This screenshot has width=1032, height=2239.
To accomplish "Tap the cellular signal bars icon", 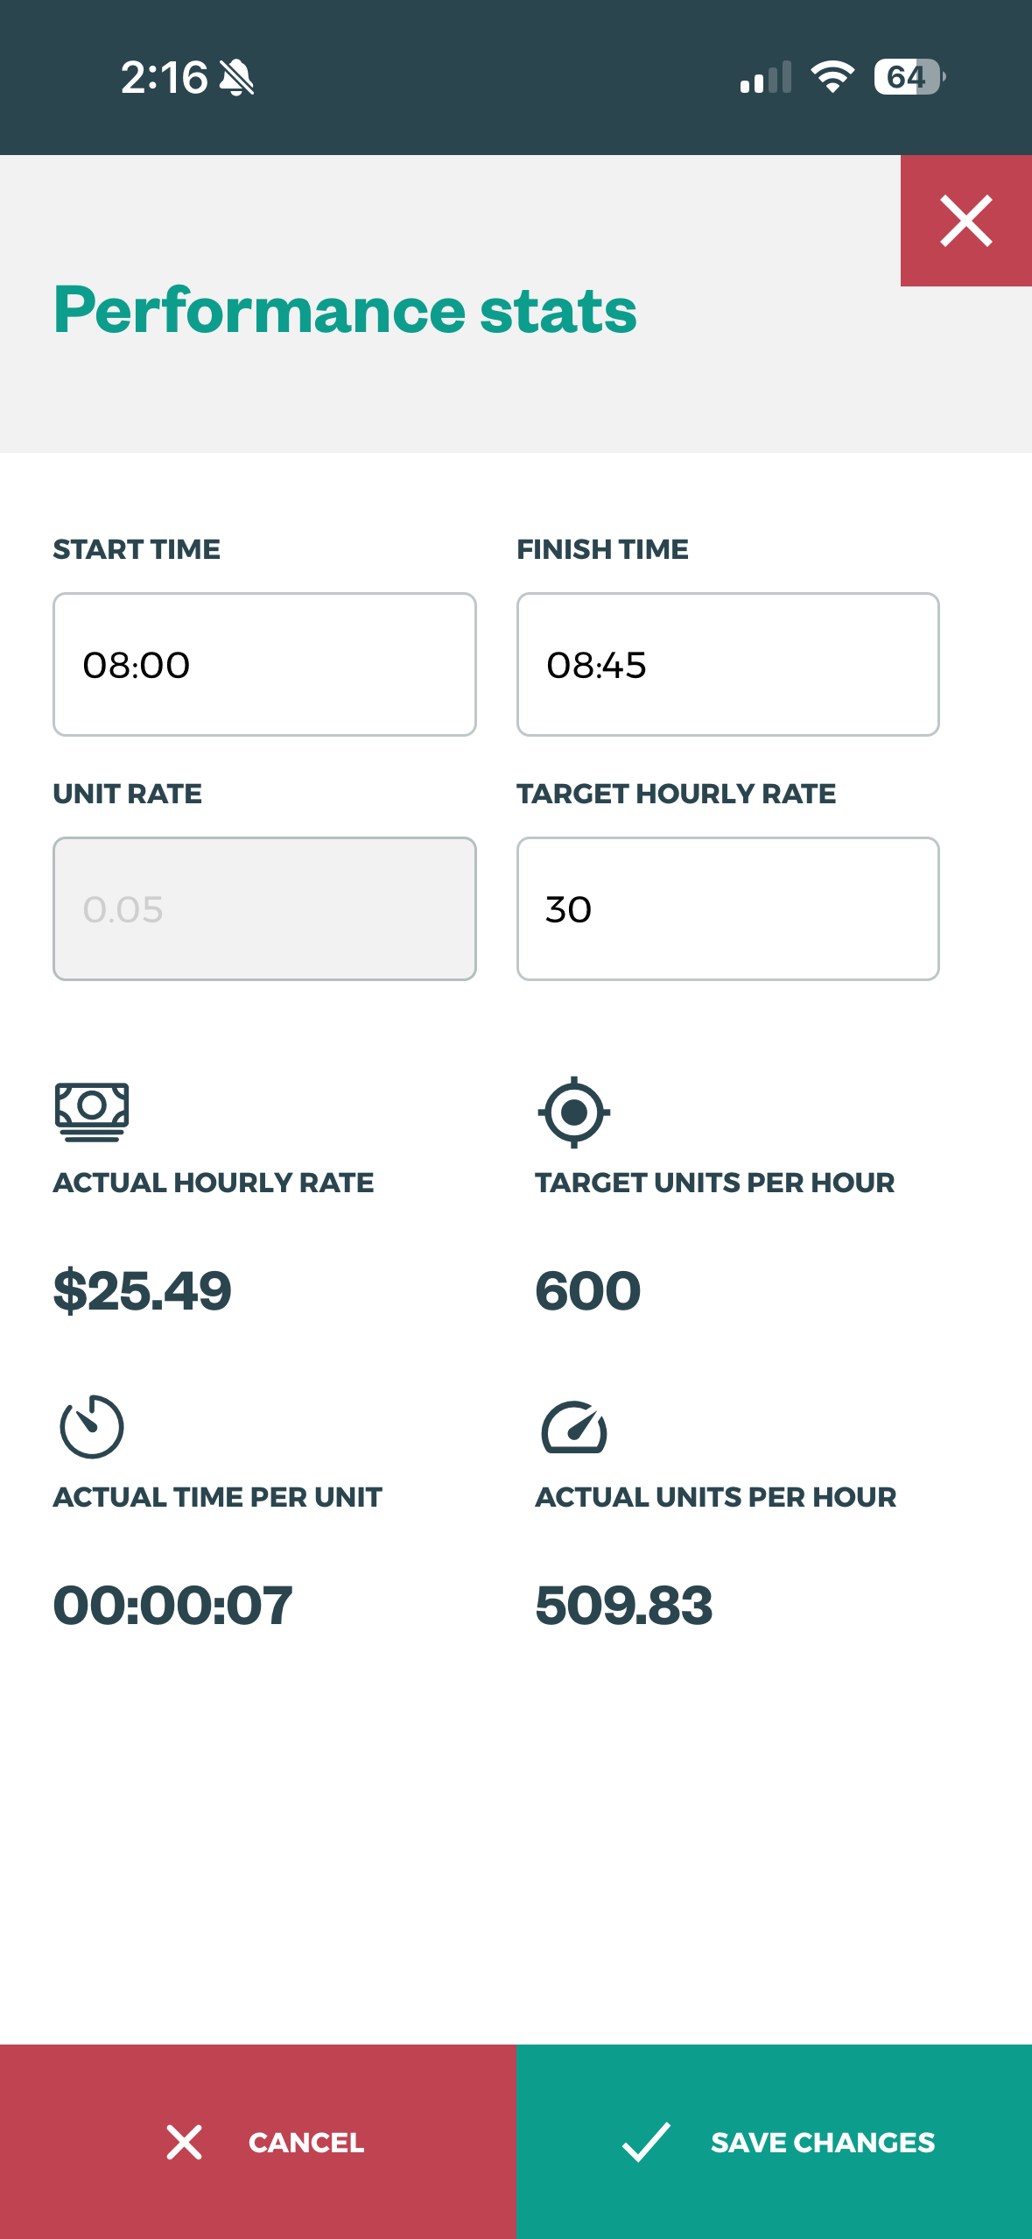I will point(766,77).
